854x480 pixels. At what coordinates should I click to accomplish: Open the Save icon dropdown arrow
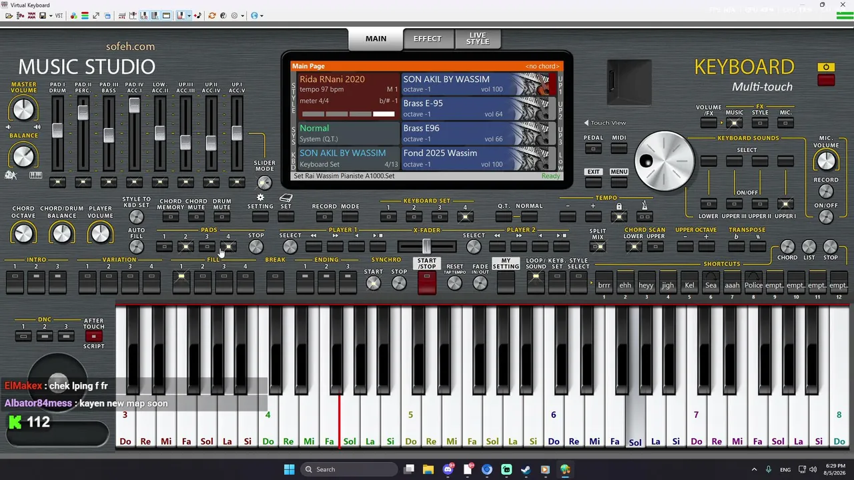pos(50,15)
